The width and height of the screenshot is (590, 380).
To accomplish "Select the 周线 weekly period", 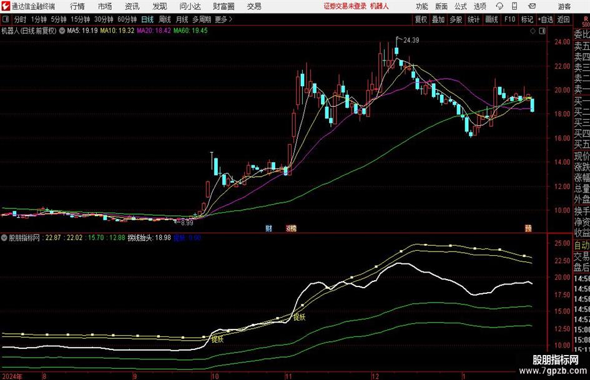I will [164, 19].
